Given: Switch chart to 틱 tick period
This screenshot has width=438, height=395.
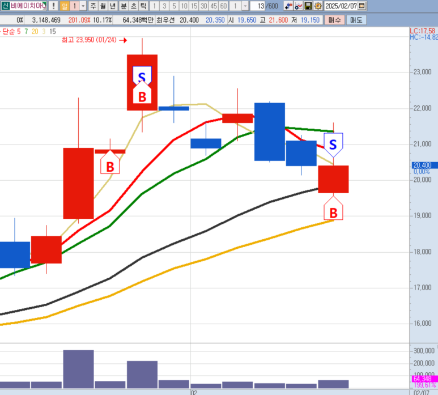Looking at the screenshot, I should pos(143,6).
